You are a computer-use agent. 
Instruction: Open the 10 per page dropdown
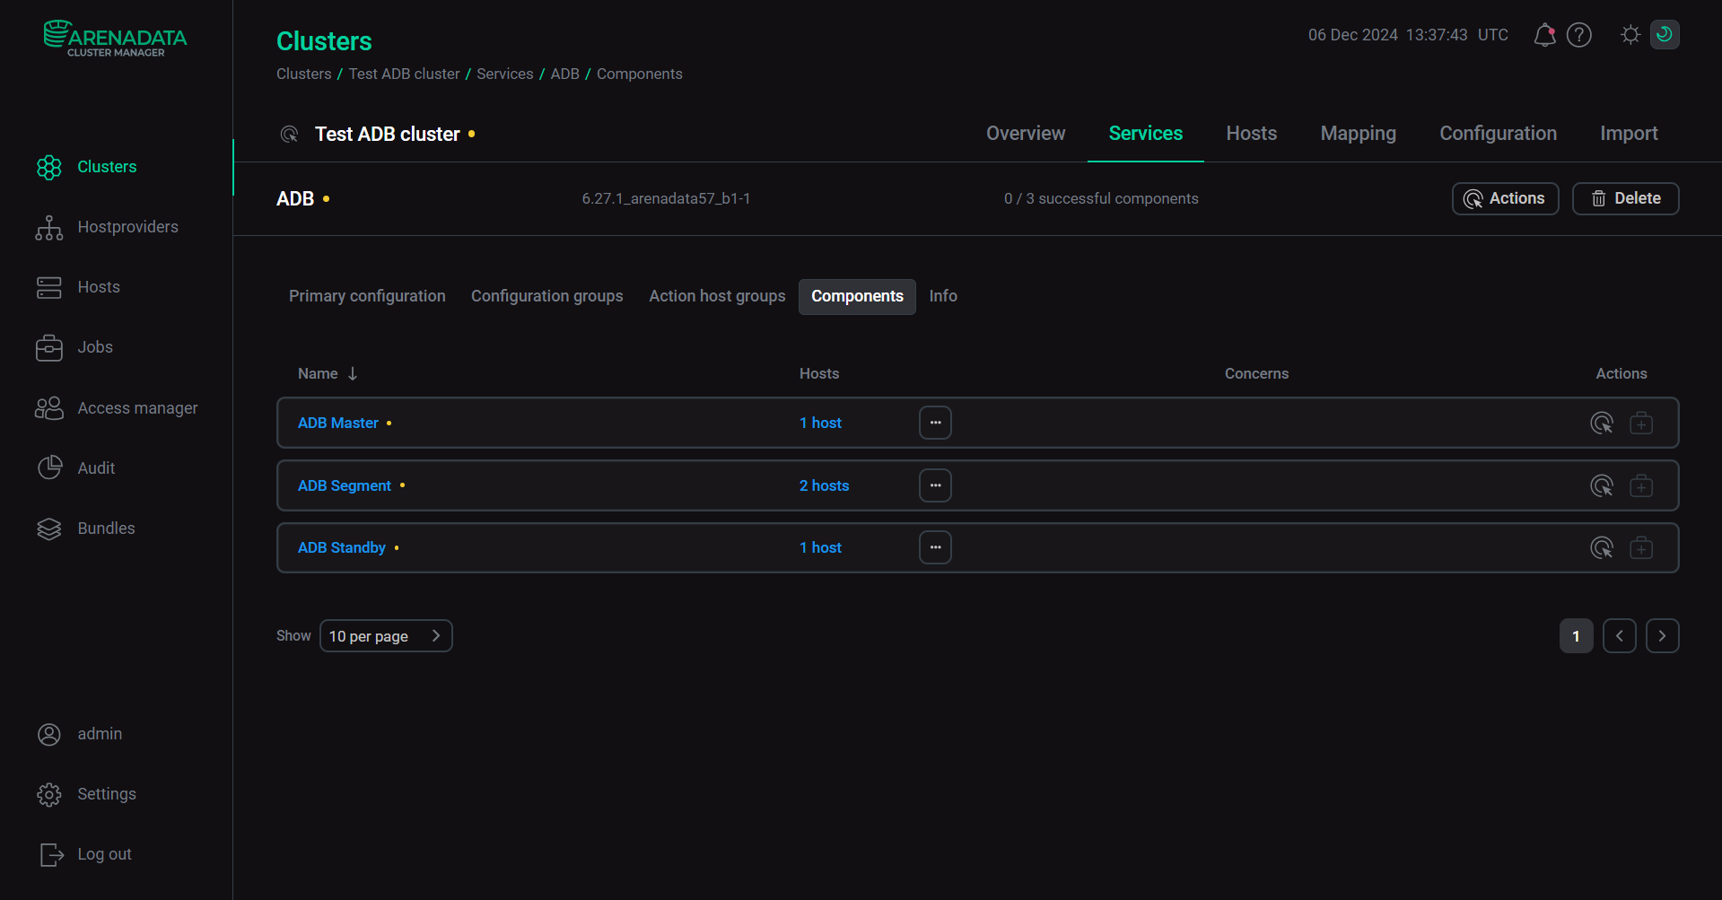(x=386, y=636)
